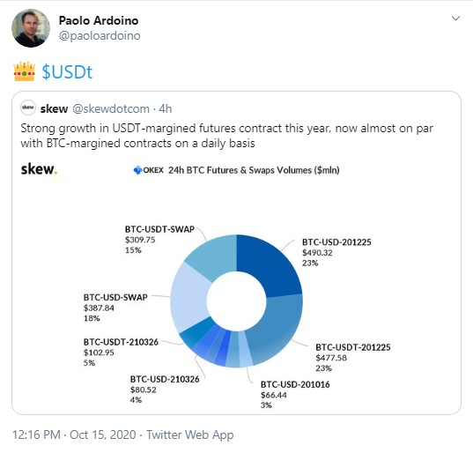Click the BTC-USDT-210326 chart label

pyautogui.click(x=121, y=342)
